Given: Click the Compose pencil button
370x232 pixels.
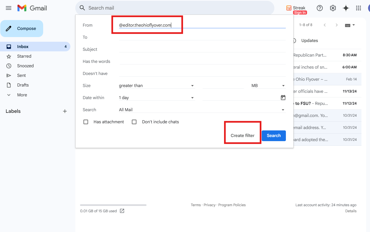Looking at the screenshot, I should coord(22,29).
